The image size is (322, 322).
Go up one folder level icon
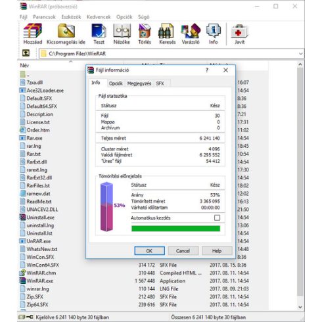[x=26, y=53]
